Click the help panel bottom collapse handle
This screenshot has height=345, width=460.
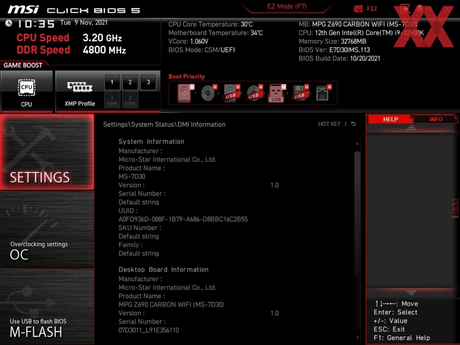(x=411, y=293)
